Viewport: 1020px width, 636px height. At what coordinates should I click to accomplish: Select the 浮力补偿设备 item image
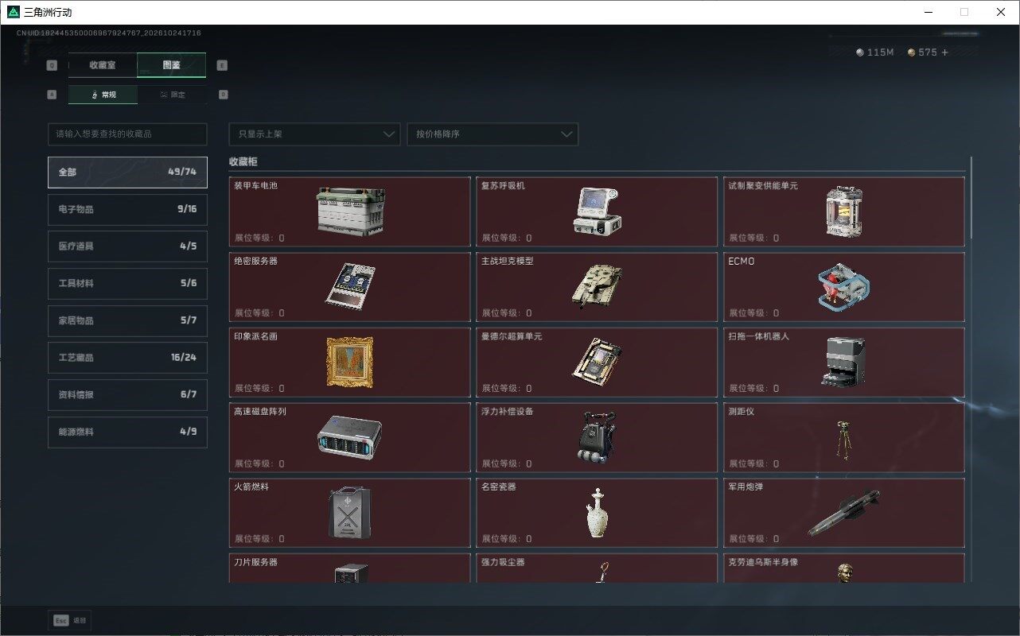[x=597, y=437]
